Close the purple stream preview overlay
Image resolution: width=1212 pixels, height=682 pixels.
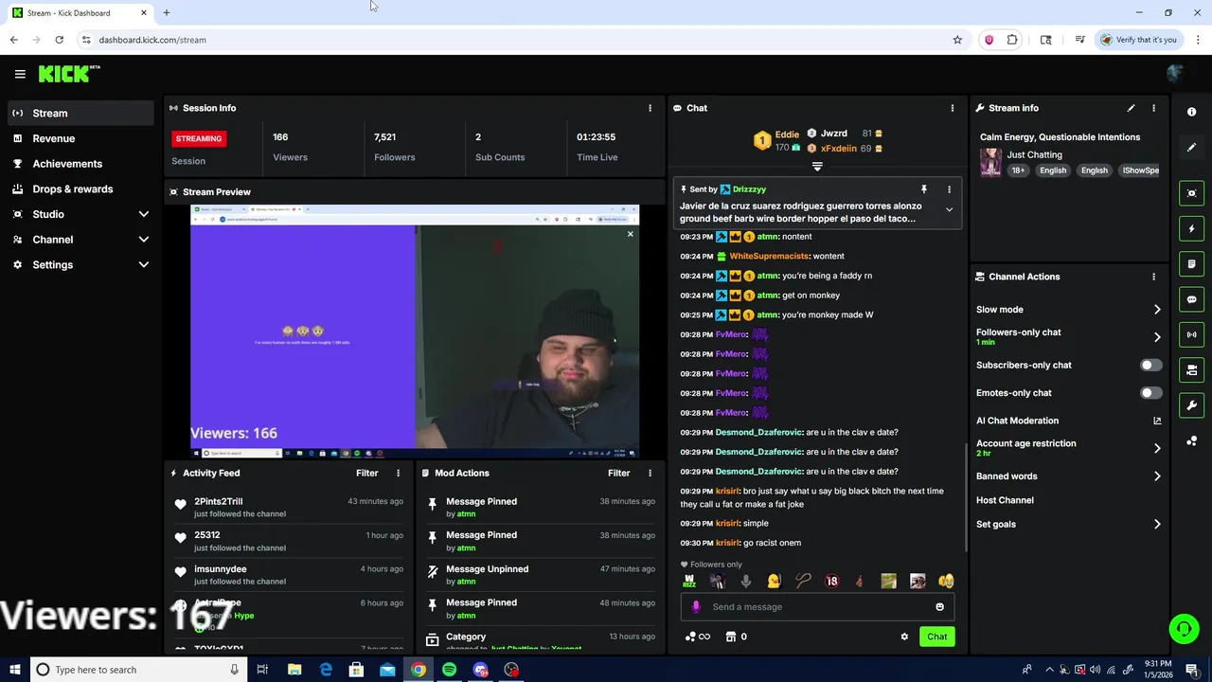pos(630,234)
